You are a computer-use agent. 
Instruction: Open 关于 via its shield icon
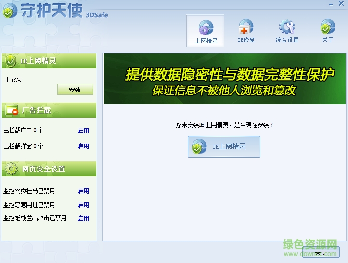tap(328, 27)
